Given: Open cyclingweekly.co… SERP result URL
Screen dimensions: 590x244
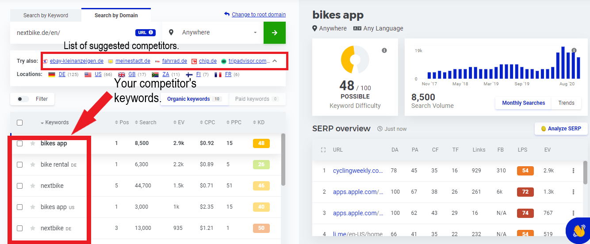Looking at the screenshot, I should tap(358, 171).
